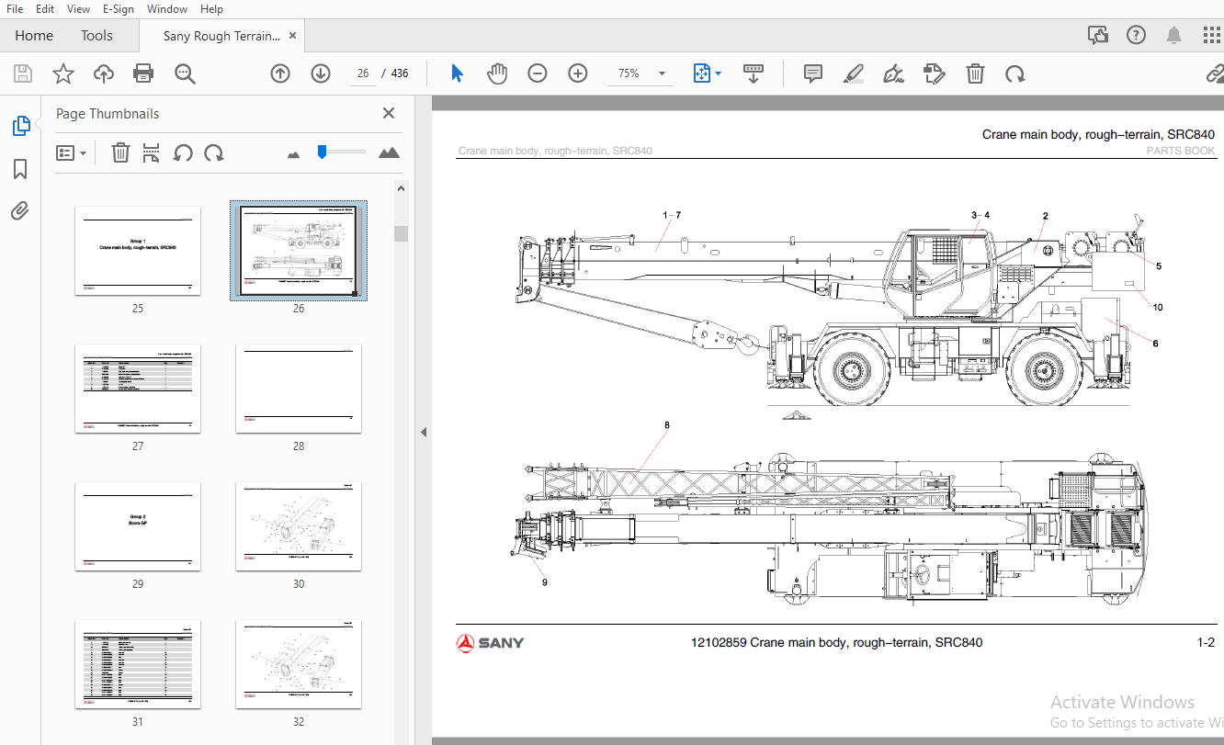The width and height of the screenshot is (1224, 745).
Task: Enlarge thumbnail size large mountain icon
Action: (x=390, y=152)
